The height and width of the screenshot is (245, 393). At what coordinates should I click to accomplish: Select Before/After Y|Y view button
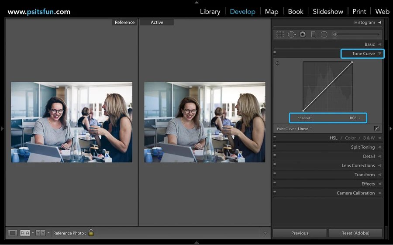coord(41,233)
